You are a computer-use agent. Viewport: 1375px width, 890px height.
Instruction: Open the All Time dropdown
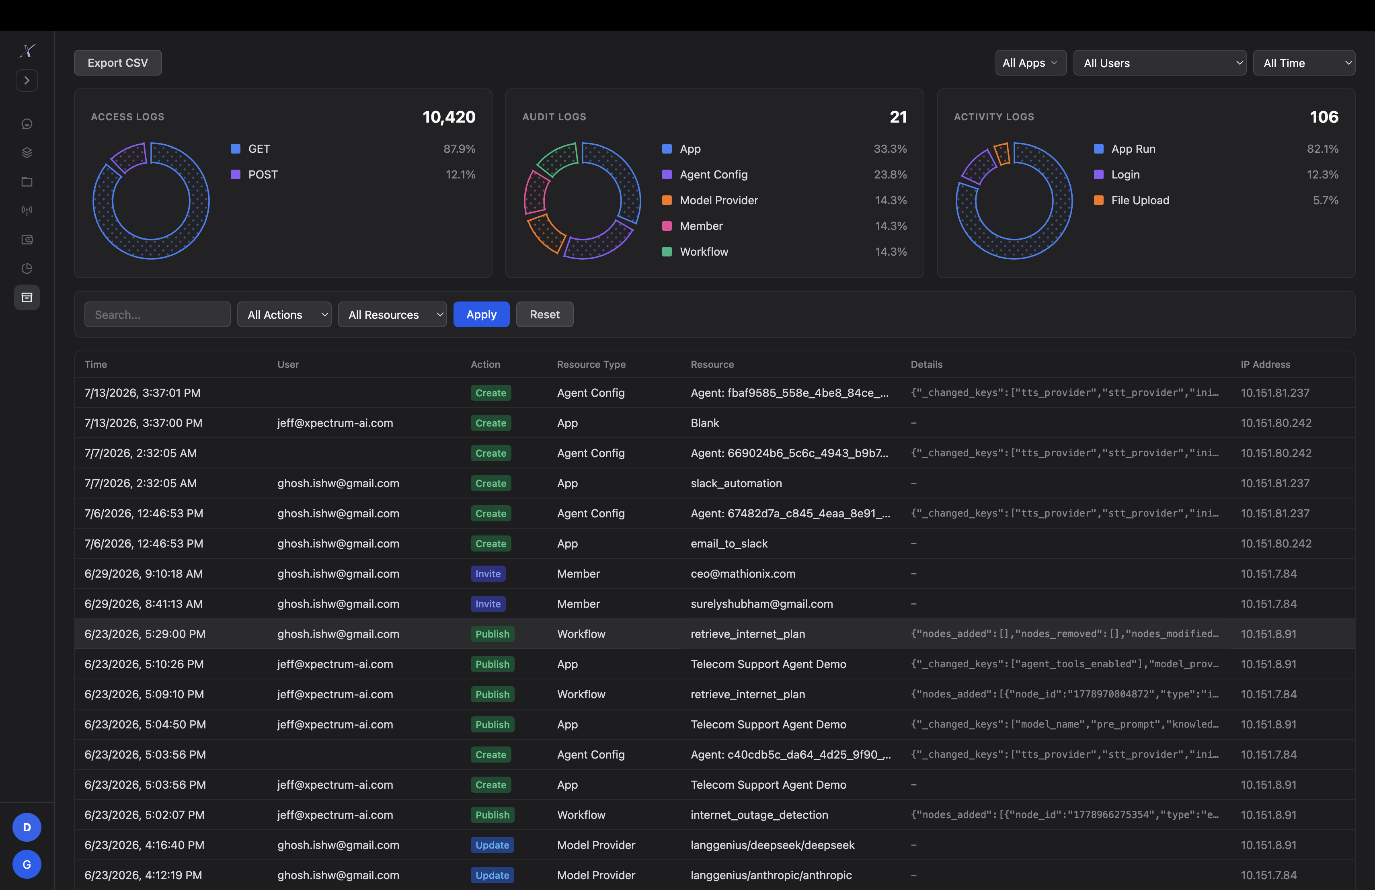click(1304, 63)
